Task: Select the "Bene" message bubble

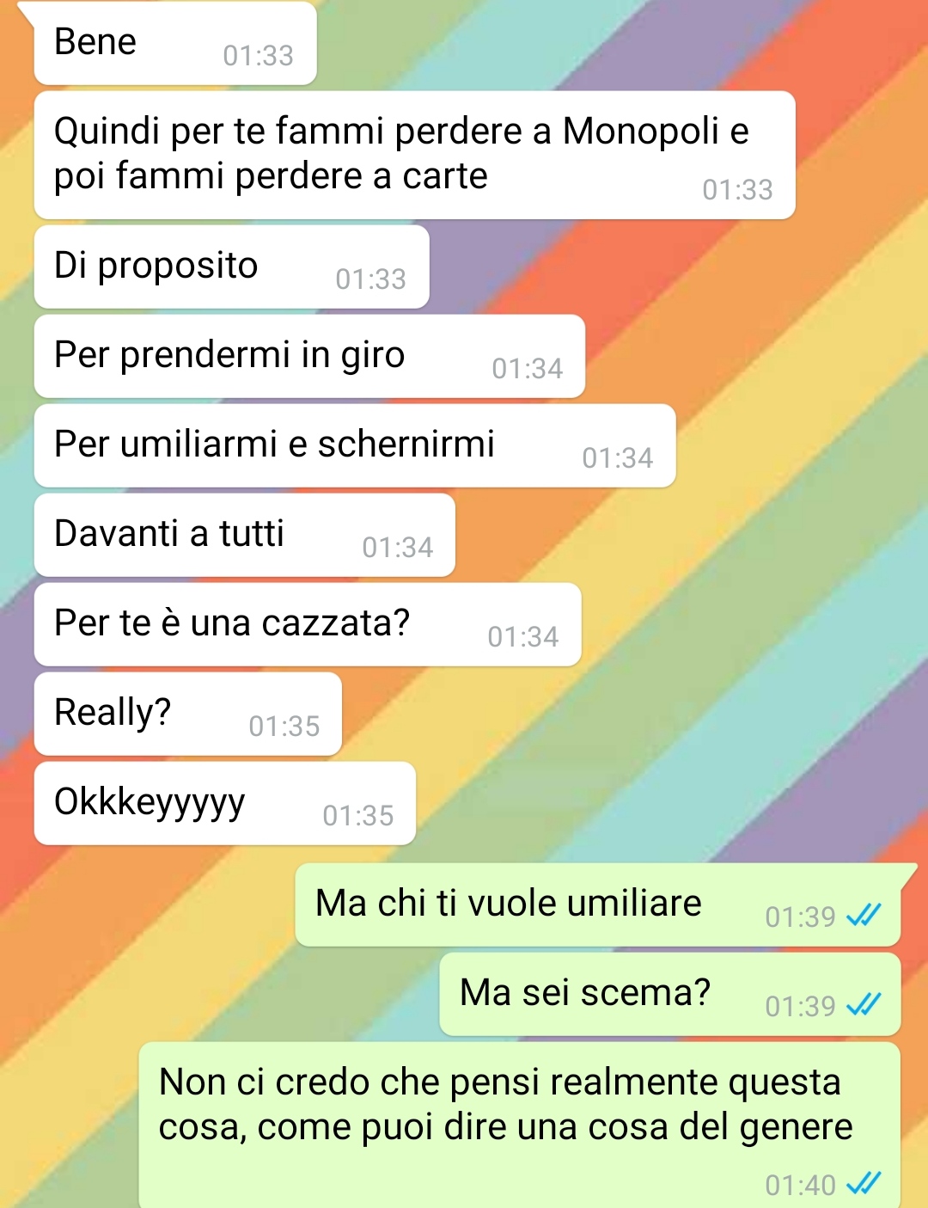Action: coord(175,43)
